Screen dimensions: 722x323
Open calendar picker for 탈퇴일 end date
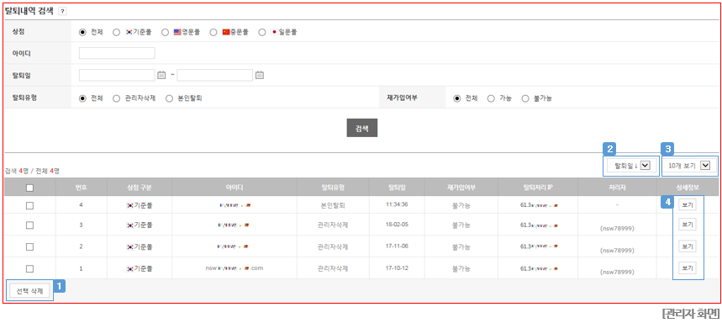click(x=260, y=75)
